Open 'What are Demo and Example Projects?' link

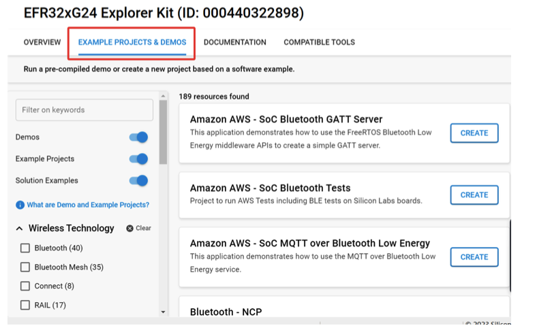(88, 205)
